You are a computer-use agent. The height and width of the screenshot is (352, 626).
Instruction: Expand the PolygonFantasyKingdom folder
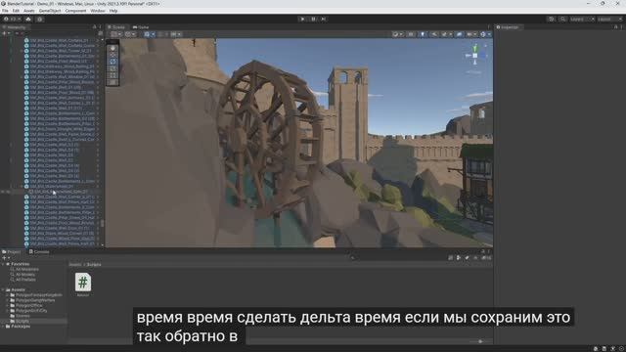click(8, 295)
